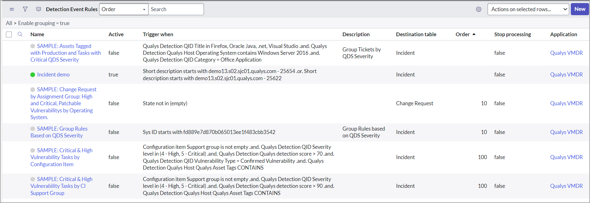Sort by the Active column header

[x=116, y=34]
